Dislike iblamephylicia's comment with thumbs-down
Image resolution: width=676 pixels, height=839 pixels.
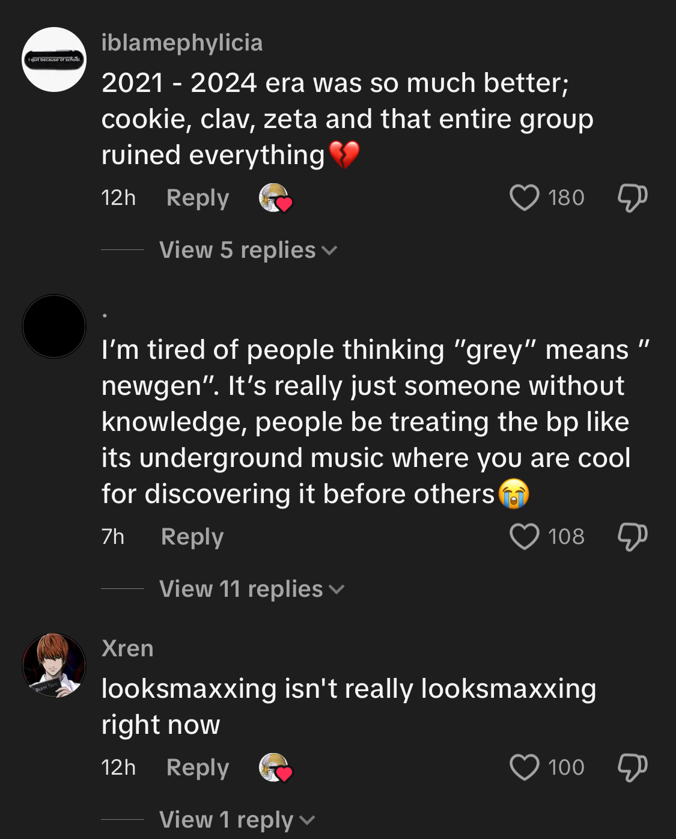coord(633,198)
